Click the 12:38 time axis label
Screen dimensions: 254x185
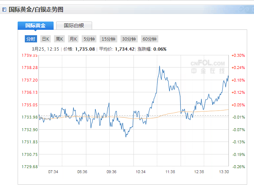coord(199,172)
